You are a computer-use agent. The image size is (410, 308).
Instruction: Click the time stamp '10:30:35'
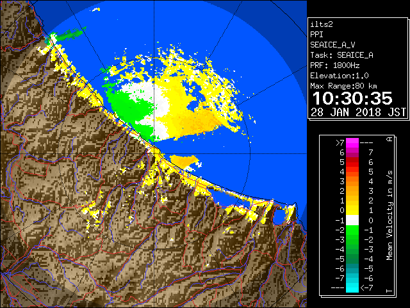click(x=352, y=98)
